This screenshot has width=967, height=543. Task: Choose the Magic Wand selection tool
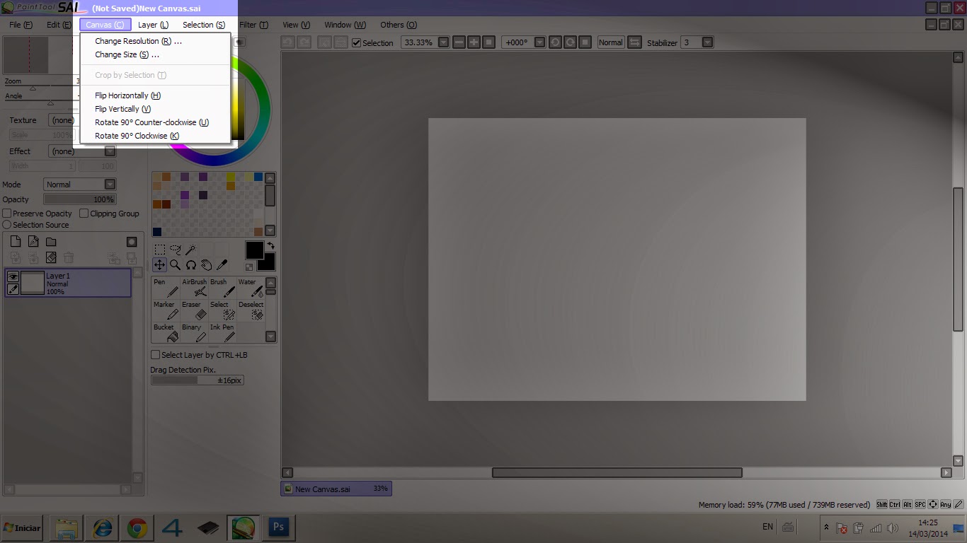pyautogui.click(x=191, y=249)
